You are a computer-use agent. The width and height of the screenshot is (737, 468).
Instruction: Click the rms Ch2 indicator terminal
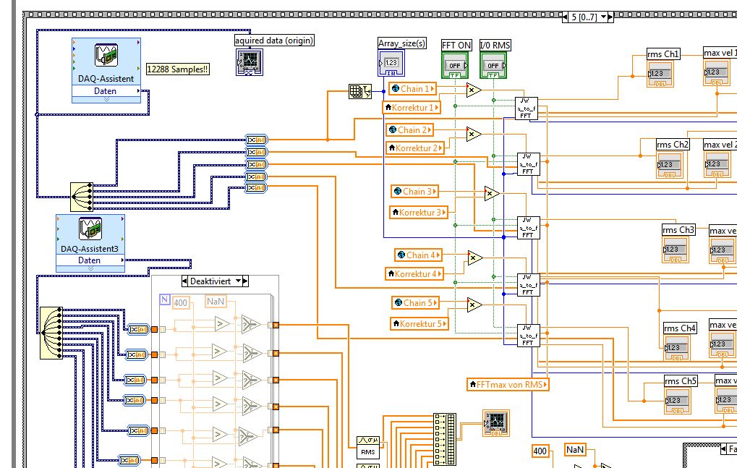(670, 165)
